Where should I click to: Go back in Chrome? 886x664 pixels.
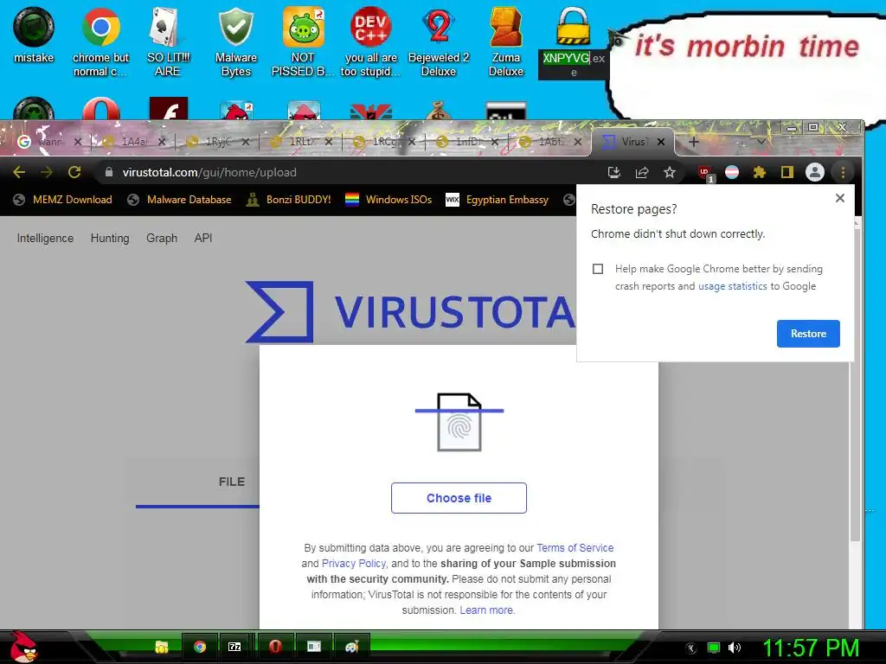tap(19, 172)
